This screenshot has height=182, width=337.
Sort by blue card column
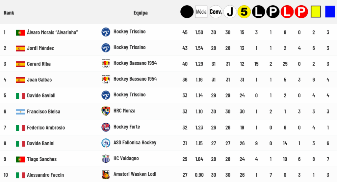(330, 11)
